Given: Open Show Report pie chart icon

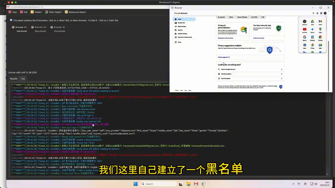Looking at the screenshot, I should coord(47,12).
